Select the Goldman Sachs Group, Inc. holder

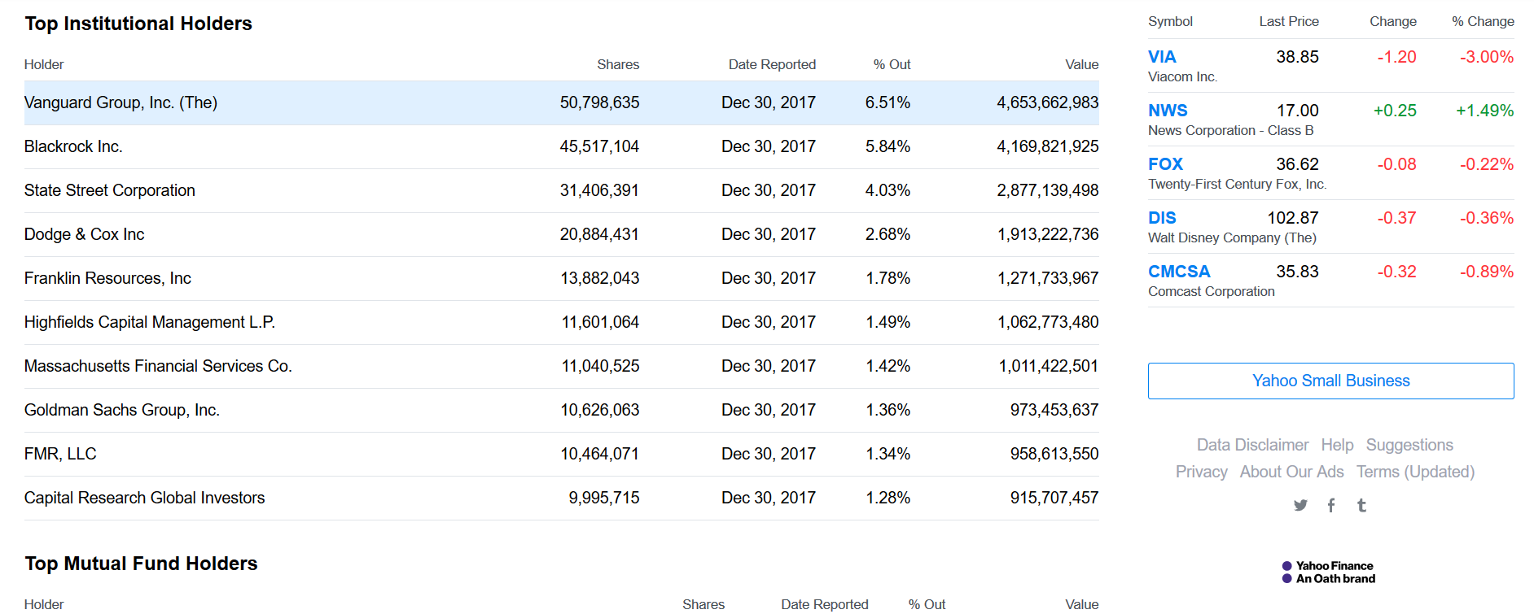122,410
